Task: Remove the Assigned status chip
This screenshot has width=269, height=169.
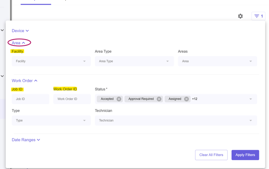Action: click(186, 99)
